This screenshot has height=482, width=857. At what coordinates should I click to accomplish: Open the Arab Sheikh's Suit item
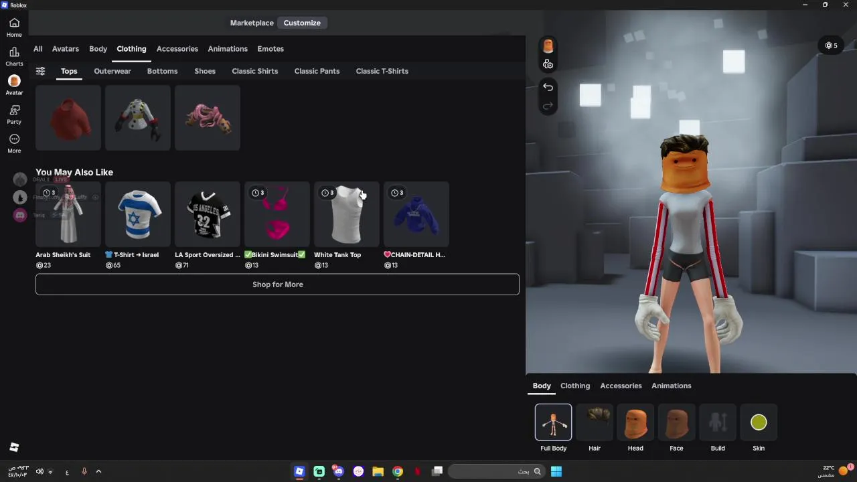coord(68,225)
